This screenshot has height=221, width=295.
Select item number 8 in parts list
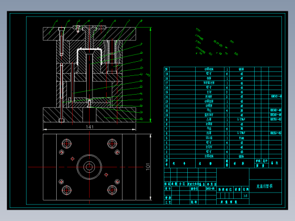[x=167, y=124]
